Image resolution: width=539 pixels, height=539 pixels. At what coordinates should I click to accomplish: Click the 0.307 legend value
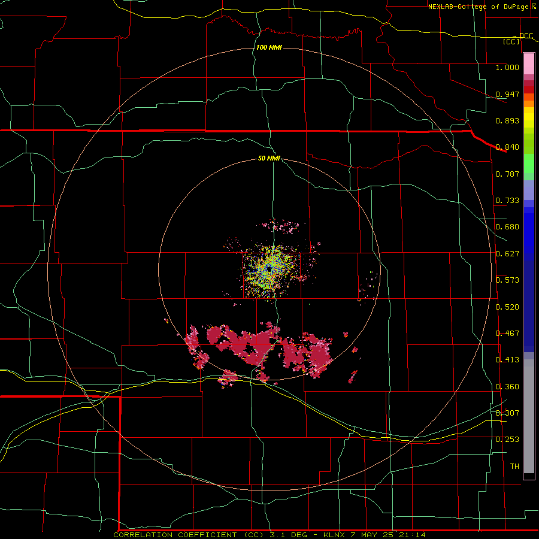(507, 413)
